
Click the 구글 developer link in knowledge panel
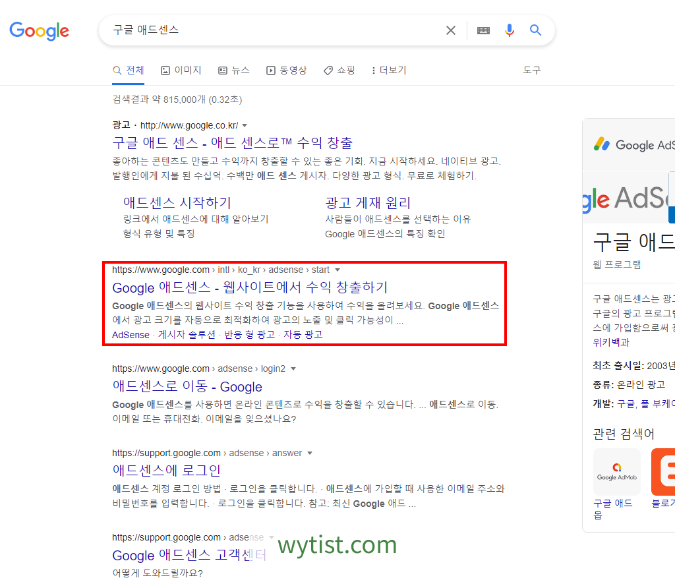point(626,403)
